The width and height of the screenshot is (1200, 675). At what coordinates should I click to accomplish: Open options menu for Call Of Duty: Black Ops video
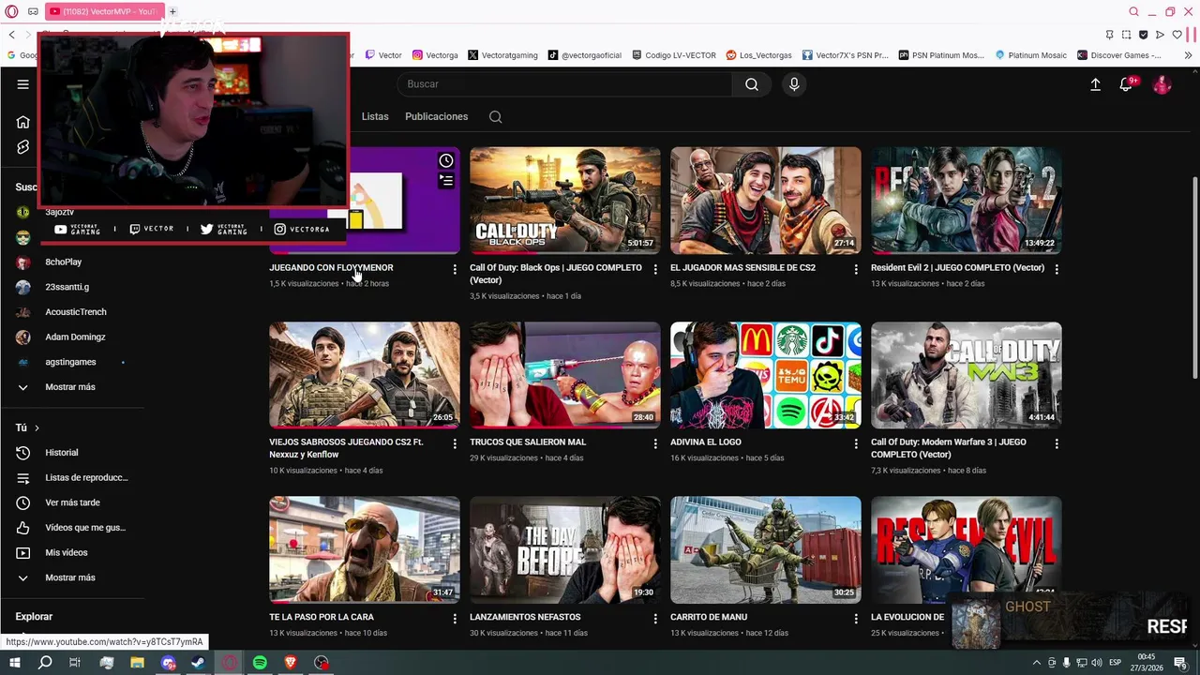click(x=655, y=269)
